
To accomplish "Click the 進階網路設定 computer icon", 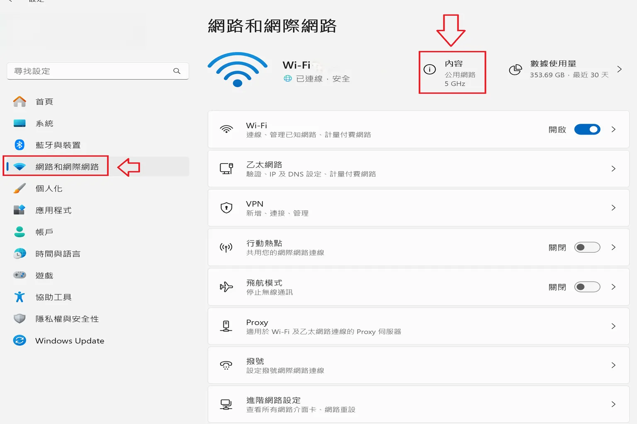I will (x=226, y=404).
